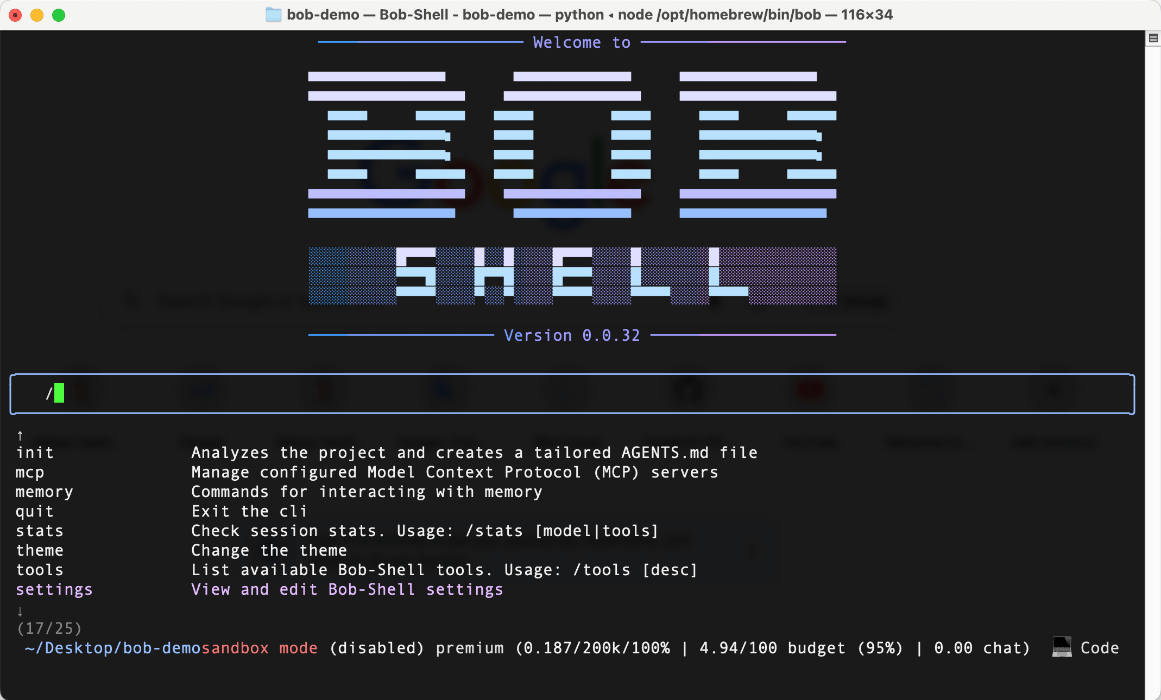Choose the theme command entry

pyautogui.click(x=40, y=550)
